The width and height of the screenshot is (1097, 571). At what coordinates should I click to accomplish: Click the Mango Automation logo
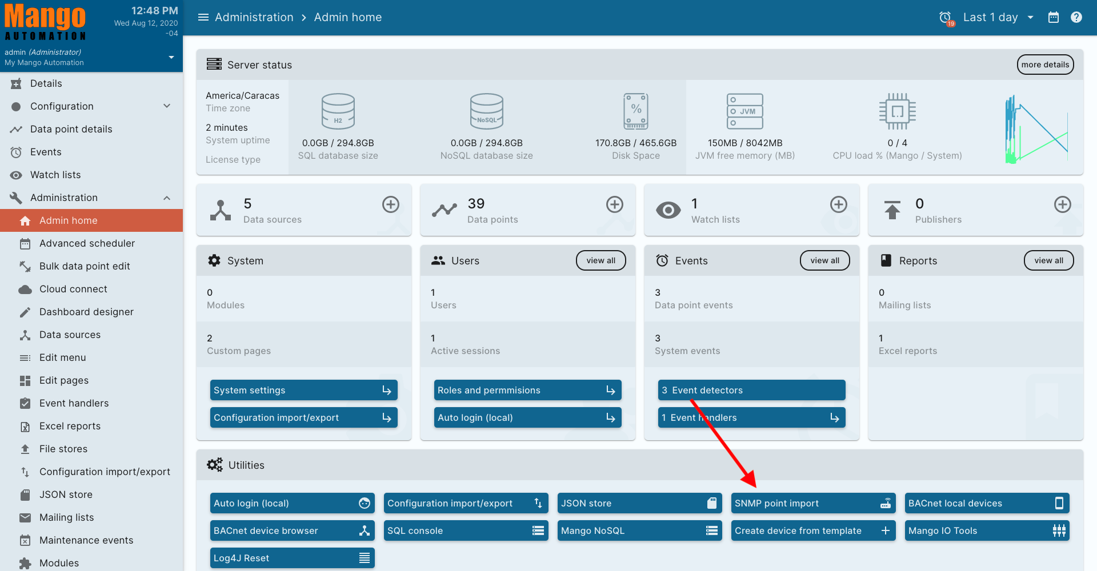45,22
